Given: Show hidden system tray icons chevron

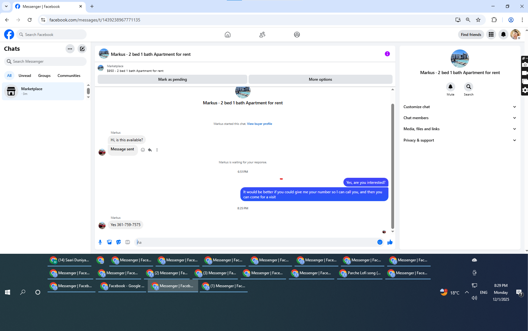Looking at the screenshot, I should tap(467, 292).
